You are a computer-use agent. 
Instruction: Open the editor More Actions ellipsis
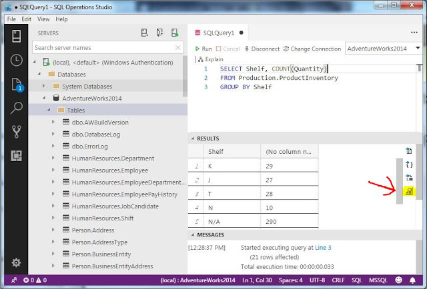tap(414, 33)
